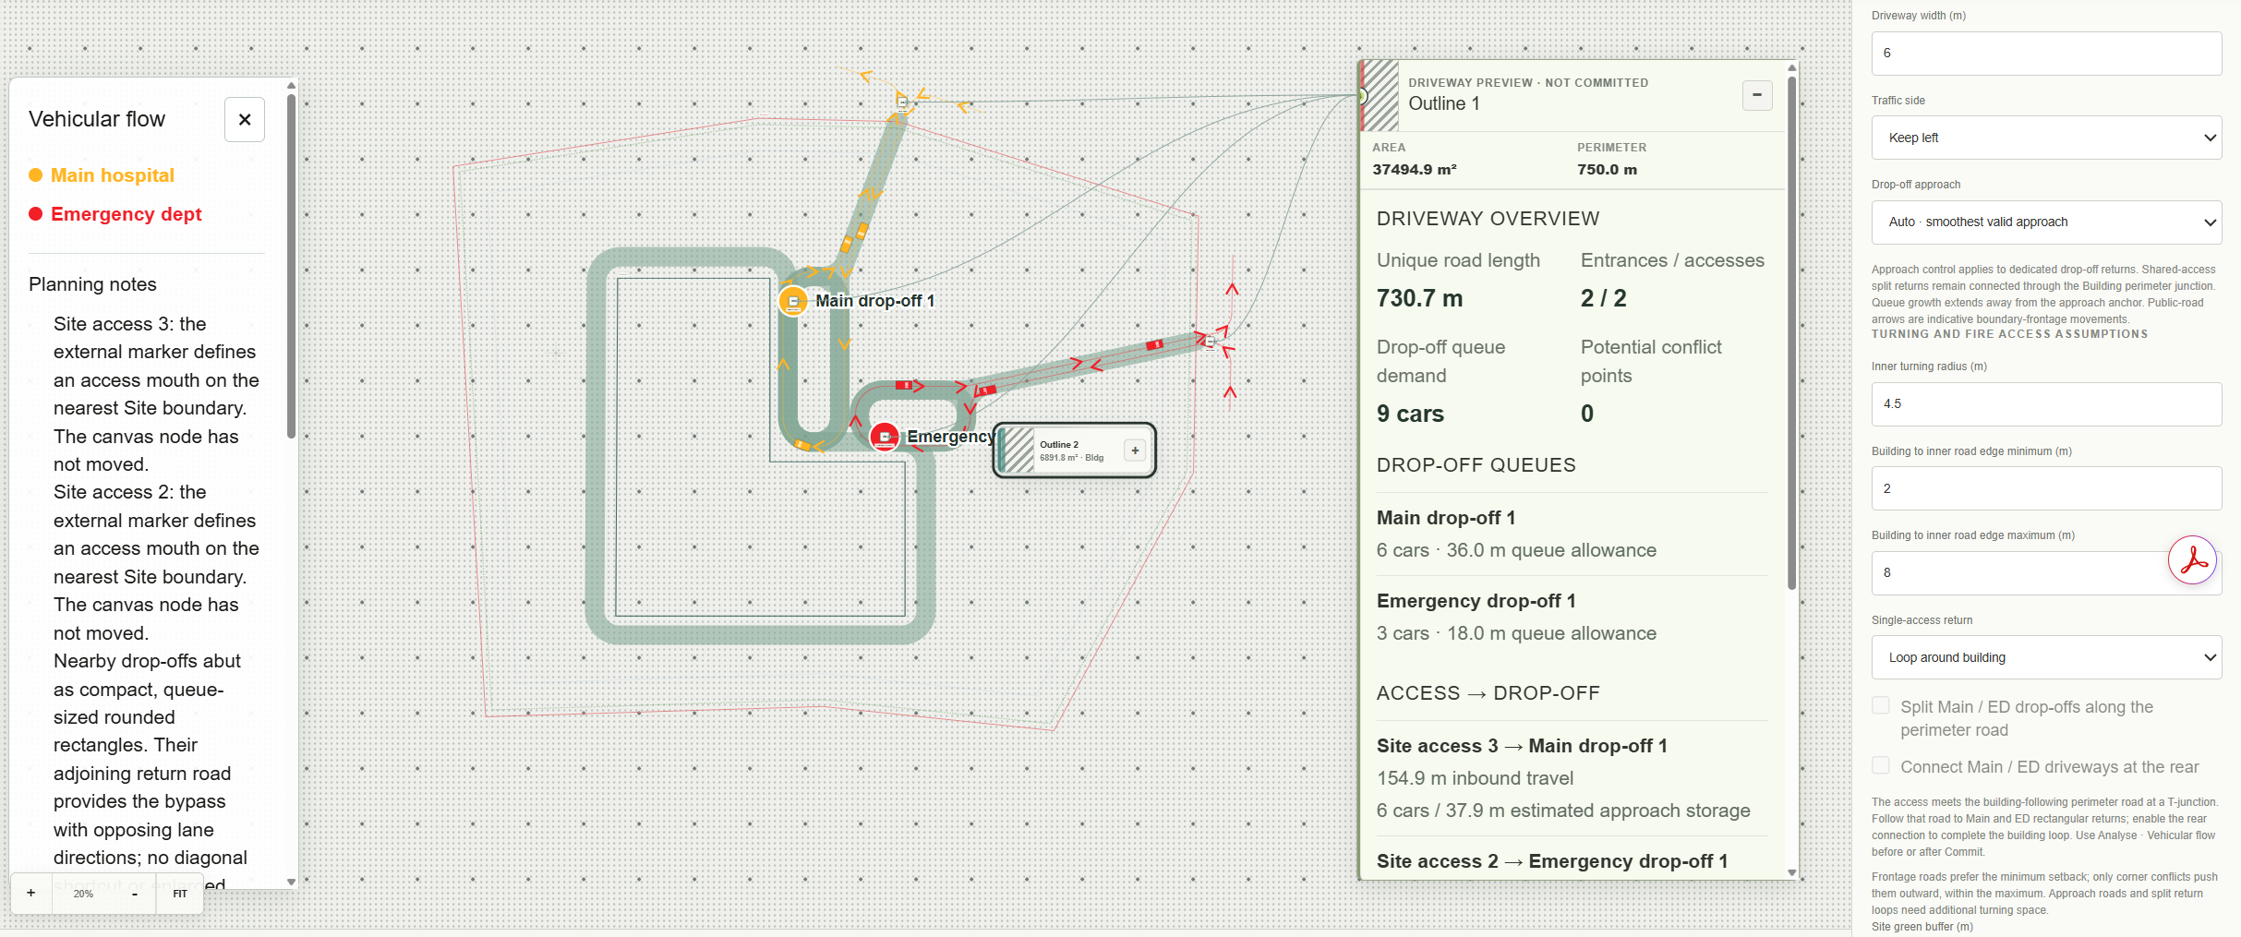Select the Emergency drop-off 1 queue row
This screenshot has height=937, width=2241.
click(x=1572, y=617)
